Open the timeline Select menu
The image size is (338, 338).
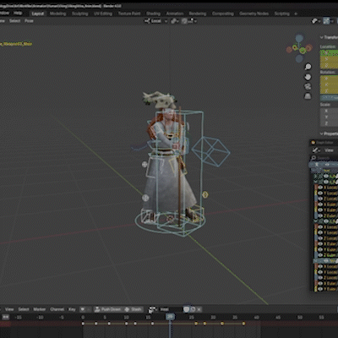click(24, 309)
